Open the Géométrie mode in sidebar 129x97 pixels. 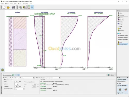click(x=121, y=20)
